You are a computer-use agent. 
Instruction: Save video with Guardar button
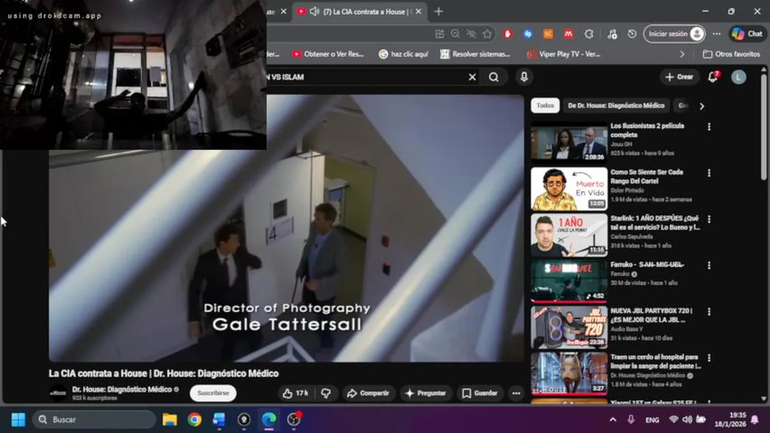(x=480, y=393)
